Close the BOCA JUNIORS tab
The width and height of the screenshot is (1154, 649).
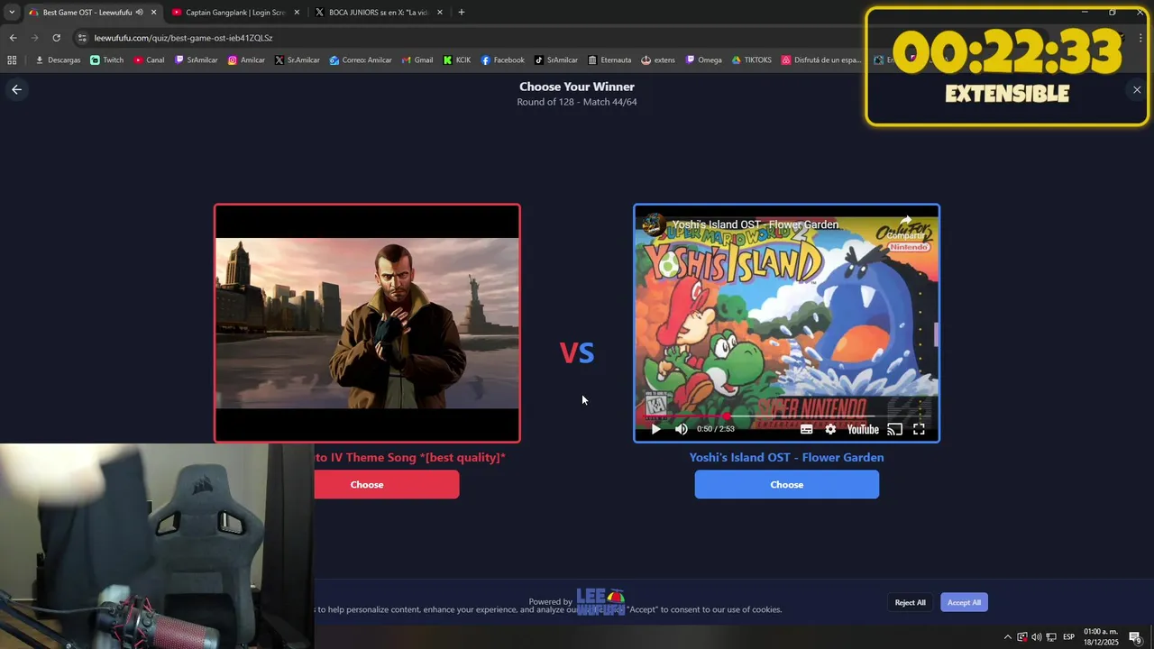[x=440, y=13]
